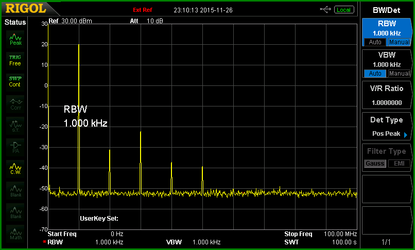Click the TRIG Free status indicator
Screen dimensions: 415x250
pyautogui.click(x=15, y=60)
